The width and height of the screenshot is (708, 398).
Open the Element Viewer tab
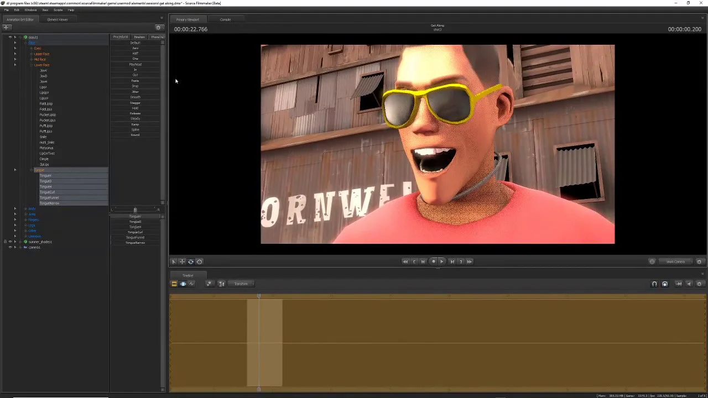click(x=58, y=19)
